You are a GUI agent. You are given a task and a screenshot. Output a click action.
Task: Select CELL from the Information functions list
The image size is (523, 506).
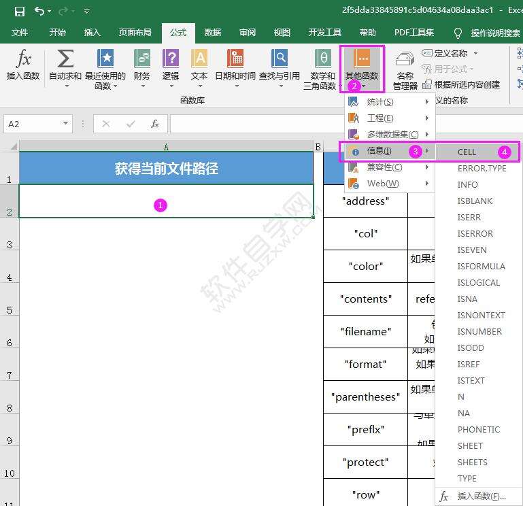pos(467,152)
